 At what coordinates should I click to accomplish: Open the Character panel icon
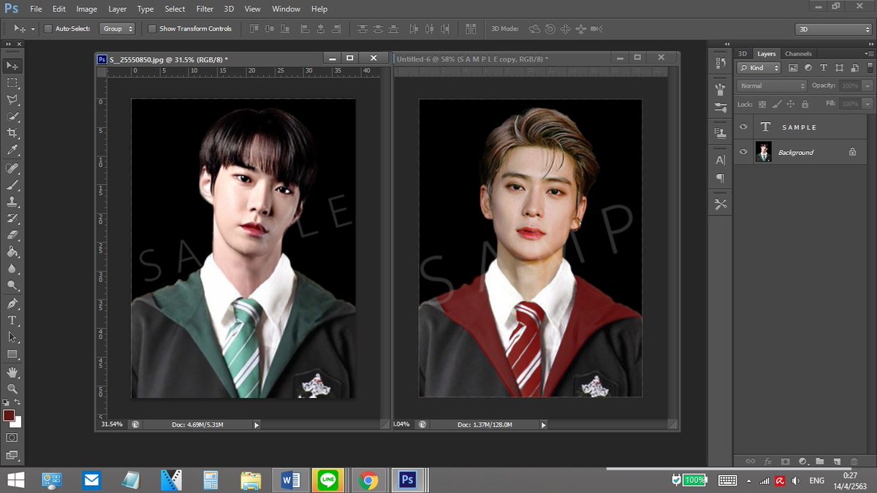click(721, 160)
